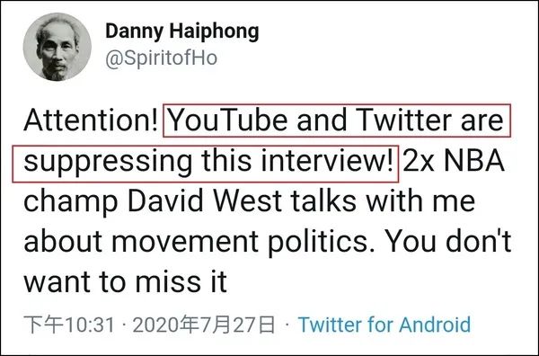The image size is (539, 356).
Task: Click the words You don't
Action: point(447,241)
